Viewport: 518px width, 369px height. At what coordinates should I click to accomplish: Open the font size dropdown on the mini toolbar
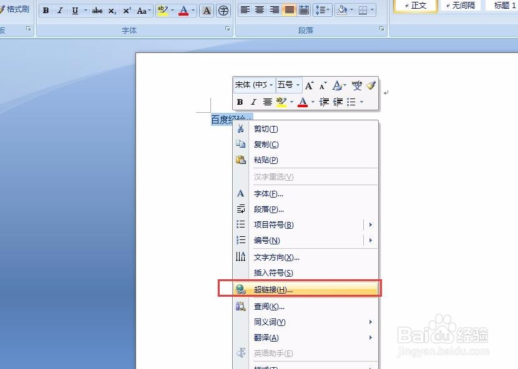(x=297, y=85)
